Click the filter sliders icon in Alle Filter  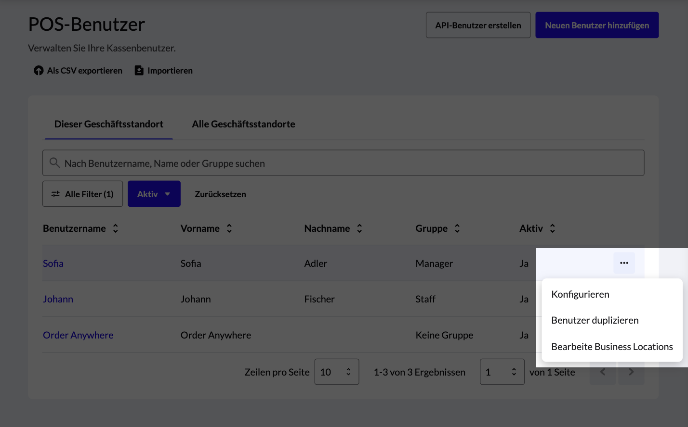pos(56,194)
